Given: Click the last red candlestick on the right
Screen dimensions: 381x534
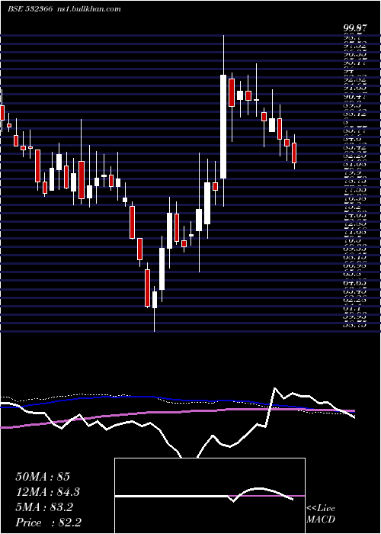Looking at the screenshot, I should click(x=294, y=153).
